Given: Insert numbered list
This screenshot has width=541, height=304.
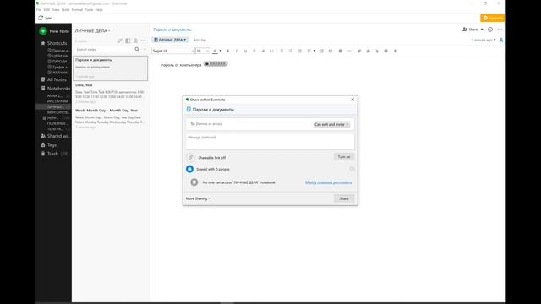Looking at the screenshot, I should coord(291,51).
